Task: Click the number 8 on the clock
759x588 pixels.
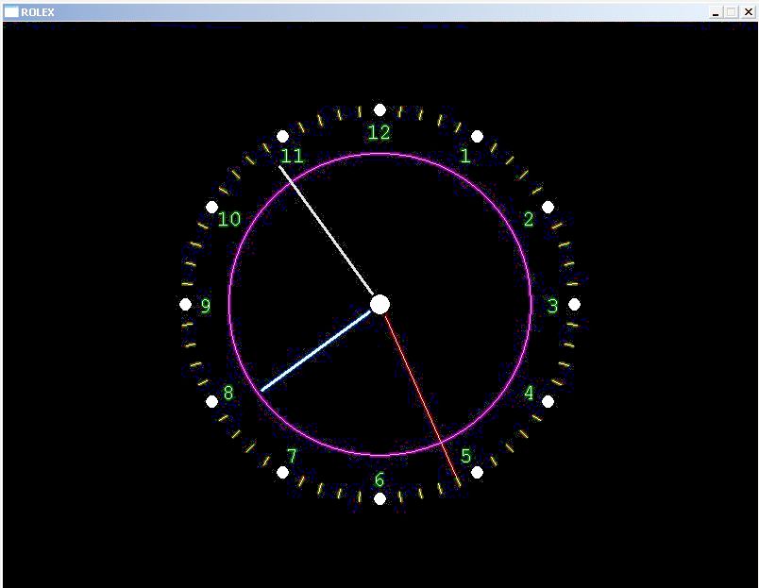Action: click(228, 393)
